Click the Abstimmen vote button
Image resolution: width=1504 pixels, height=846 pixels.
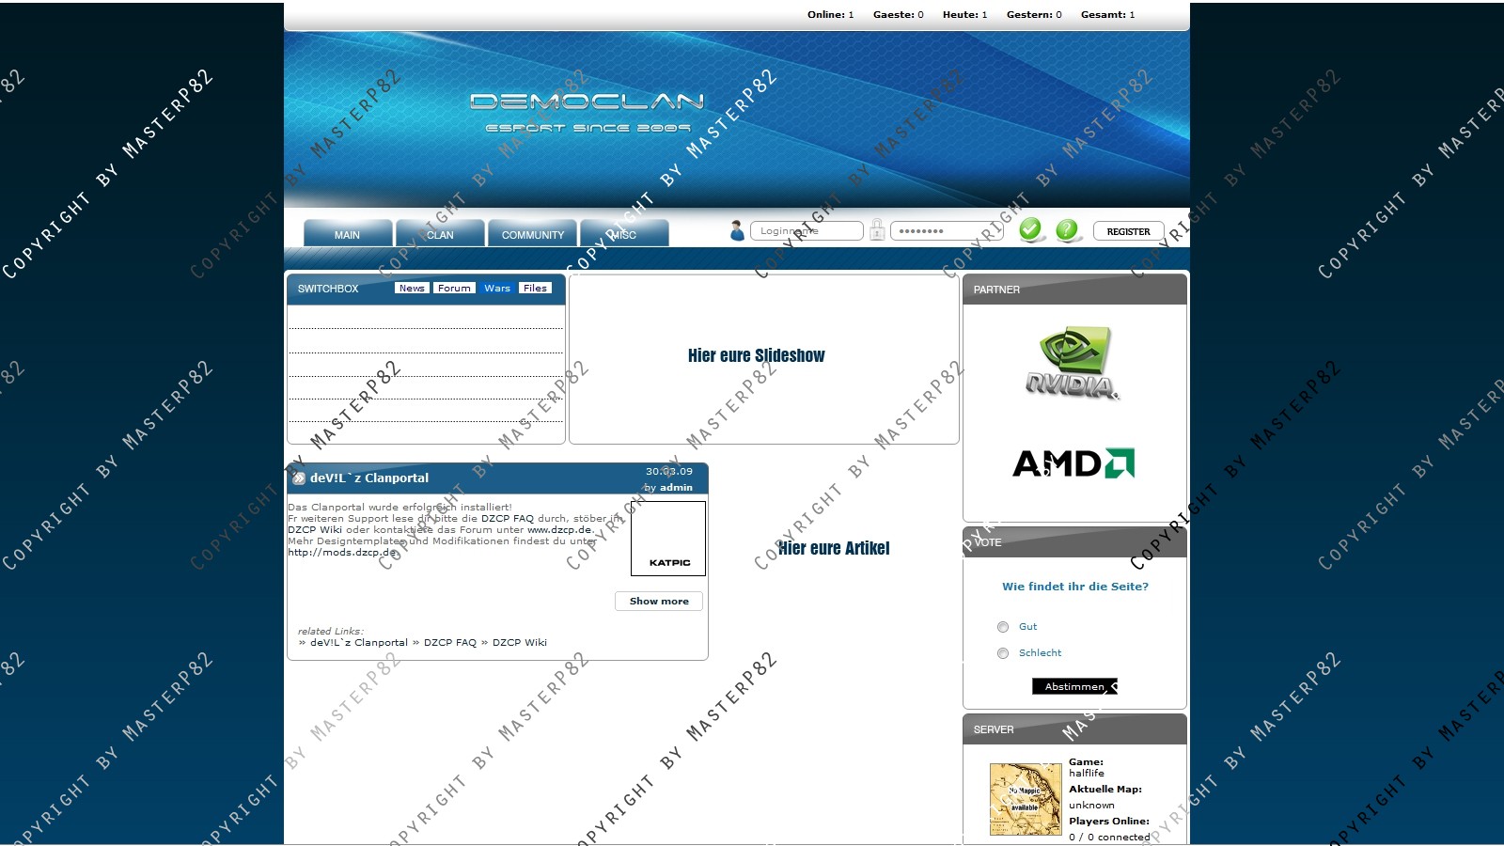click(x=1074, y=686)
